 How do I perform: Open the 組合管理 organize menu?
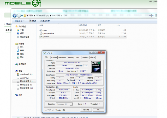20,21
